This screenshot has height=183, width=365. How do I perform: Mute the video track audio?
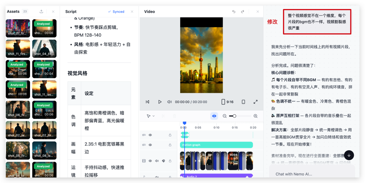point(157,161)
